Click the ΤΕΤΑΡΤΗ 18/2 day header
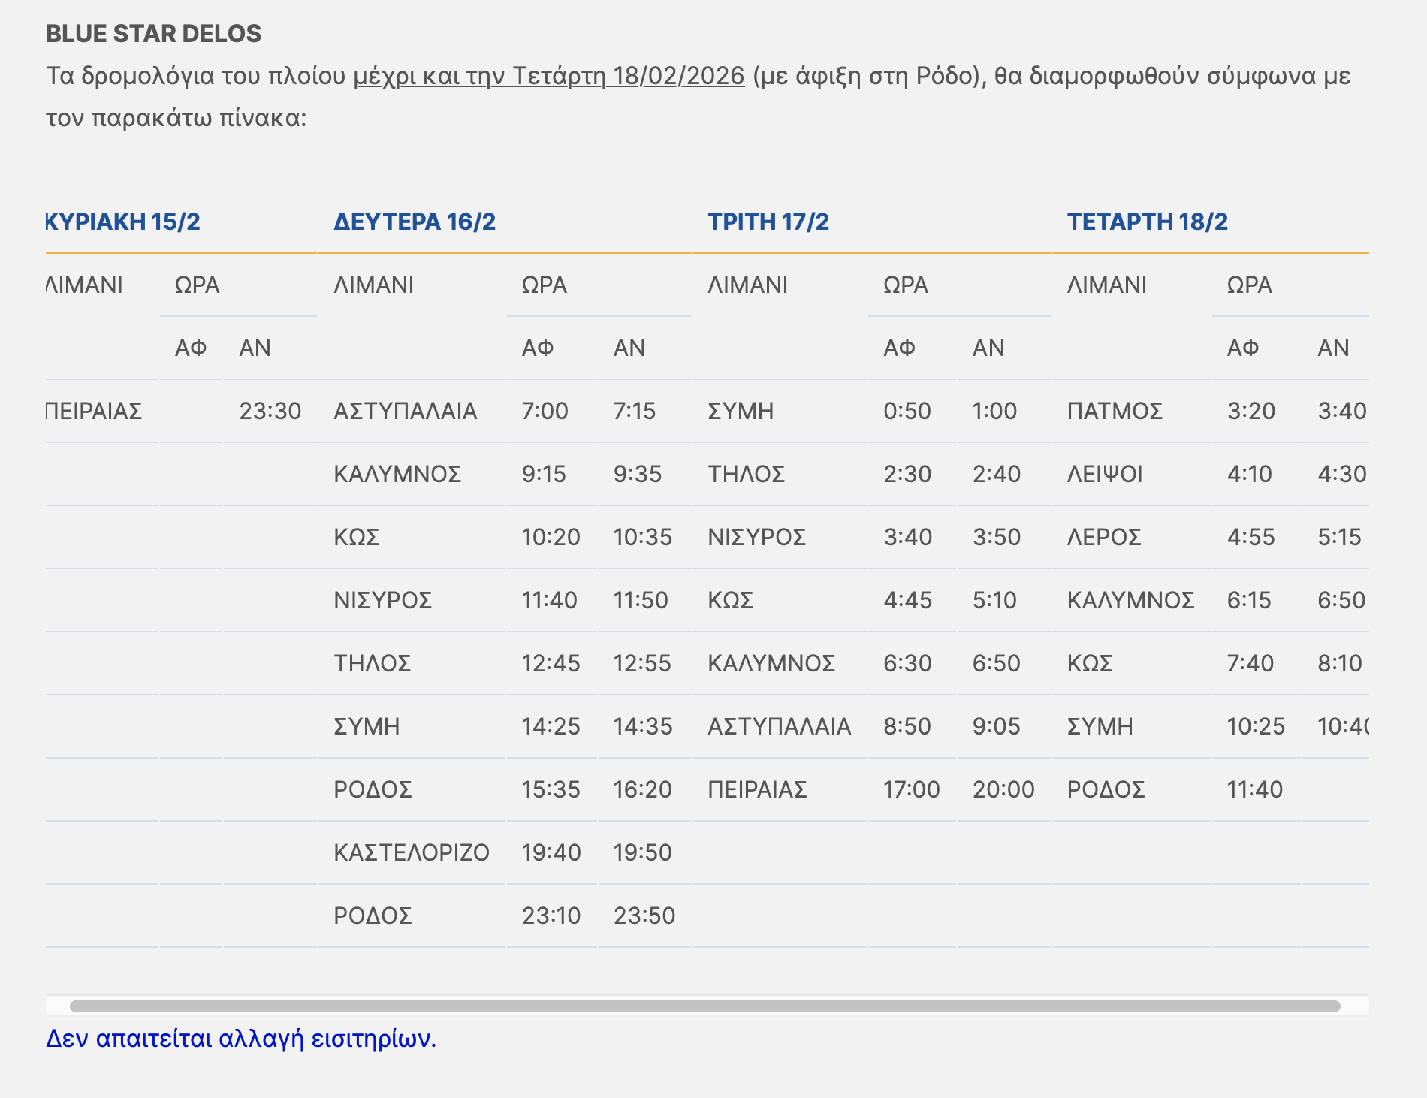The height and width of the screenshot is (1098, 1427). (x=1148, y=222)
